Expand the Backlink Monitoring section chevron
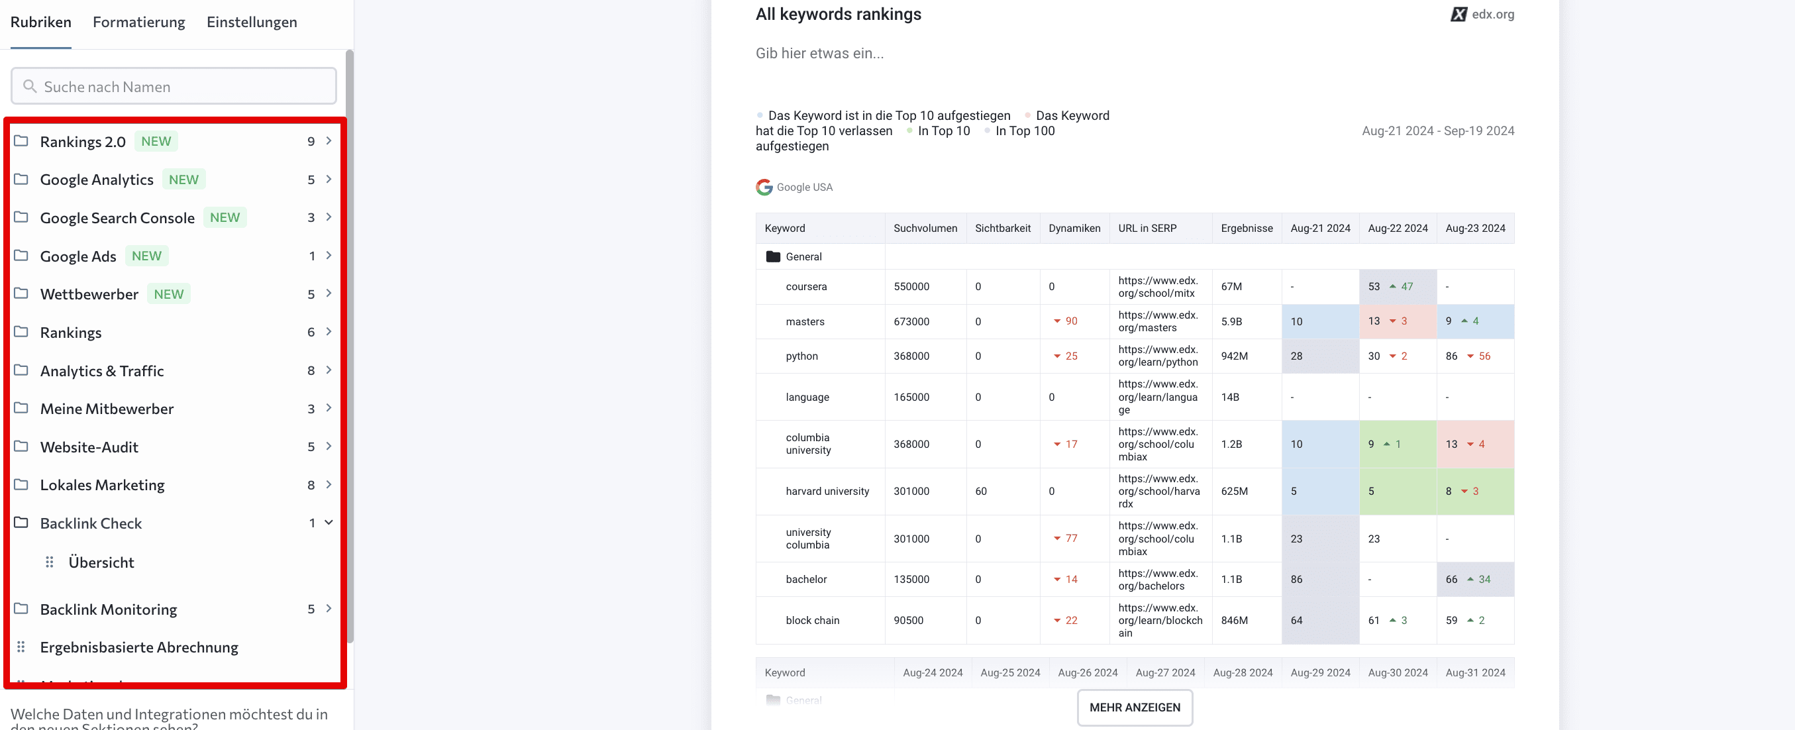This screenshot has width=1795, height=730. 329,609
